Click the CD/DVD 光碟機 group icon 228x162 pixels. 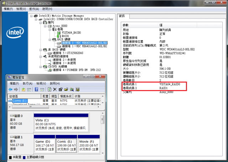pyautogui.click(x=45, y=67)
